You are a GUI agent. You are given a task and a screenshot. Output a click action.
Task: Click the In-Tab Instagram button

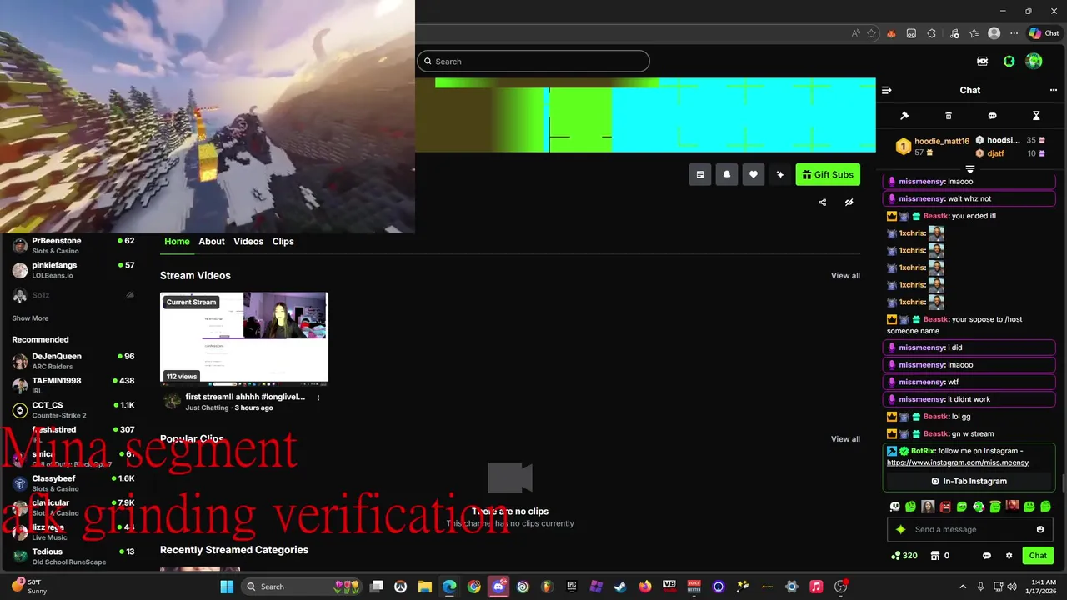969,481
